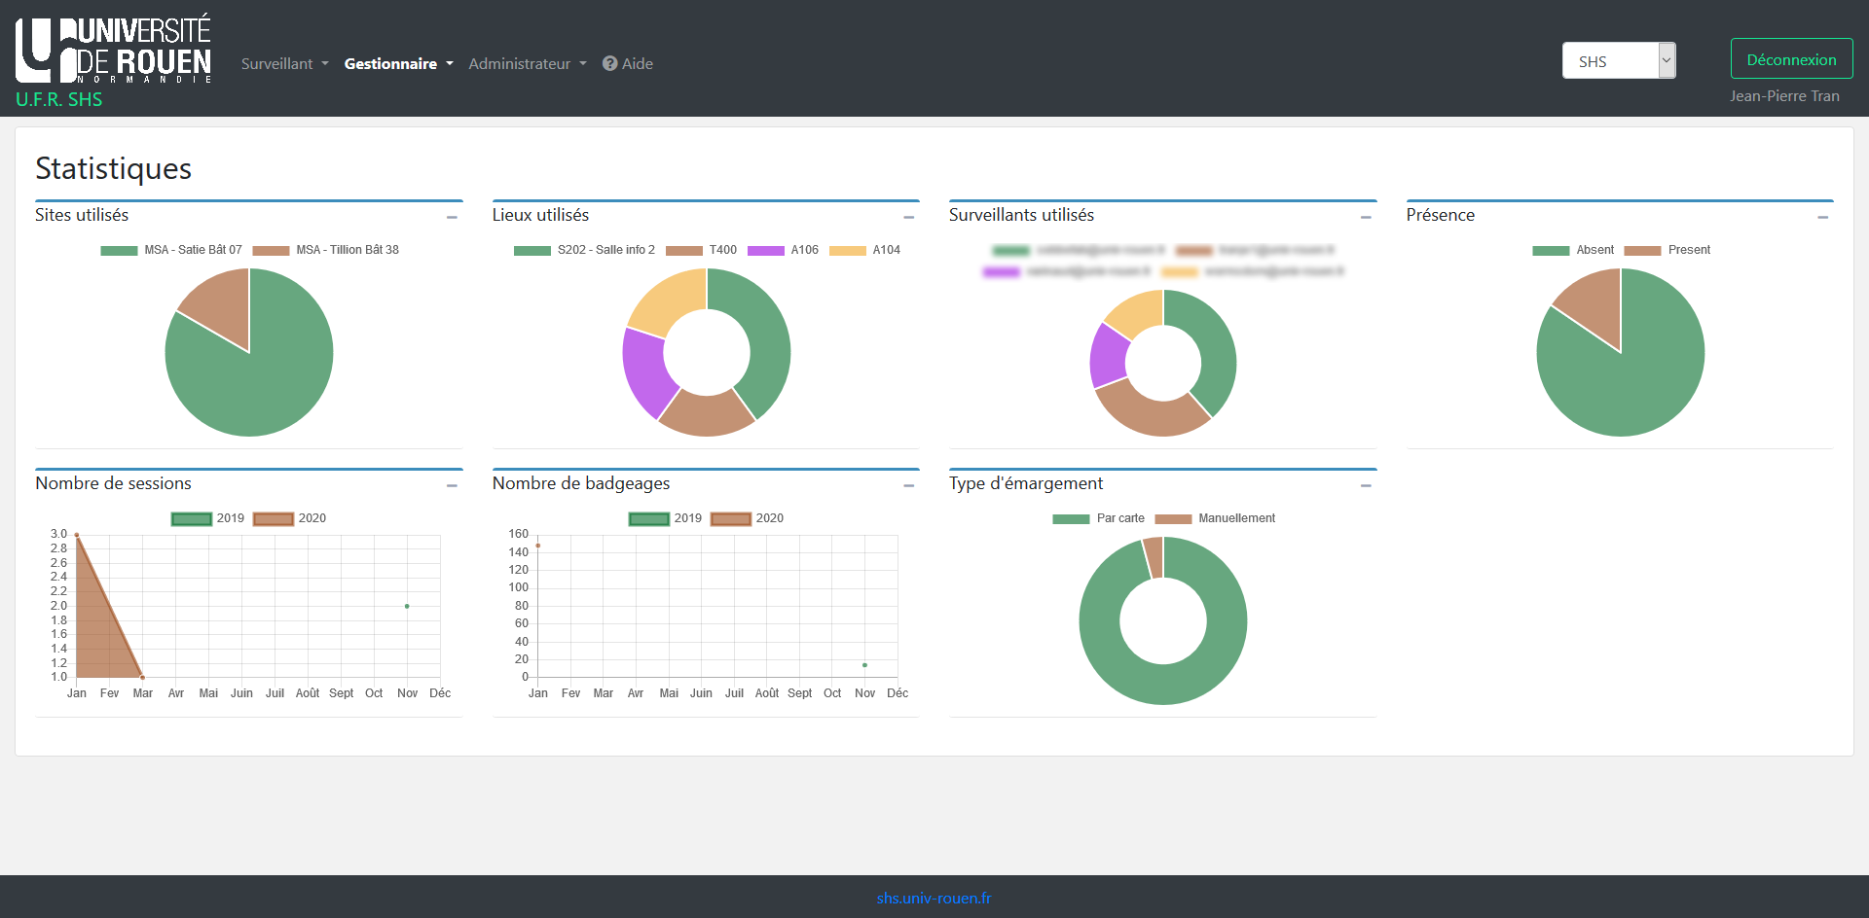Open the SHS component dropdown
The height and width of the screenshot is (918, 1869).
click(1618, 60)
